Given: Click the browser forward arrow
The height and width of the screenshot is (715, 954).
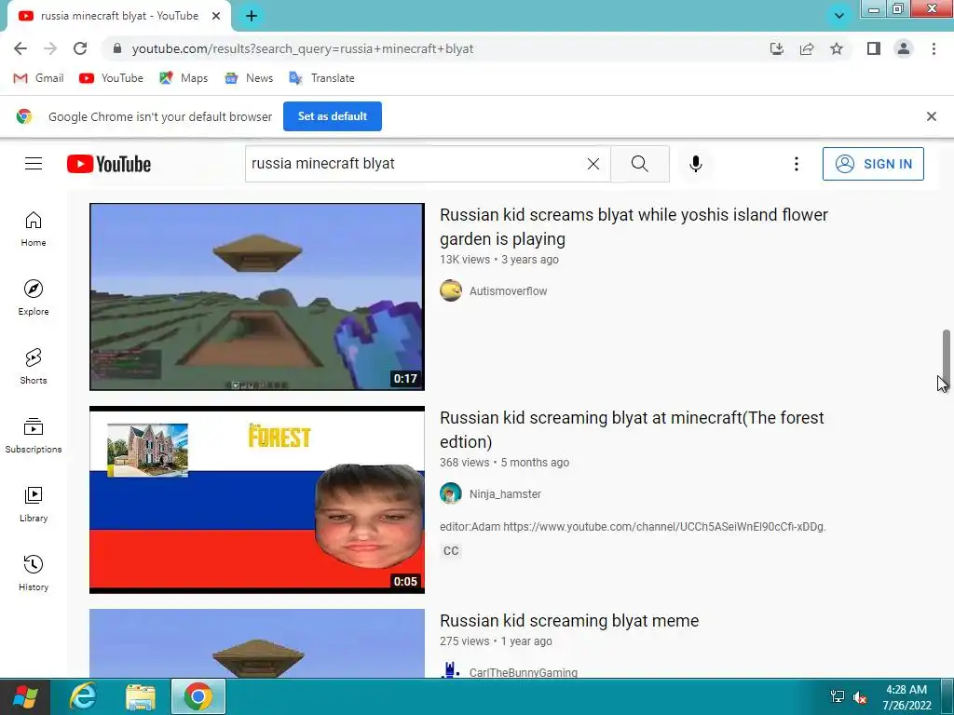Looking at the screenshot, I should click(50, 48).
